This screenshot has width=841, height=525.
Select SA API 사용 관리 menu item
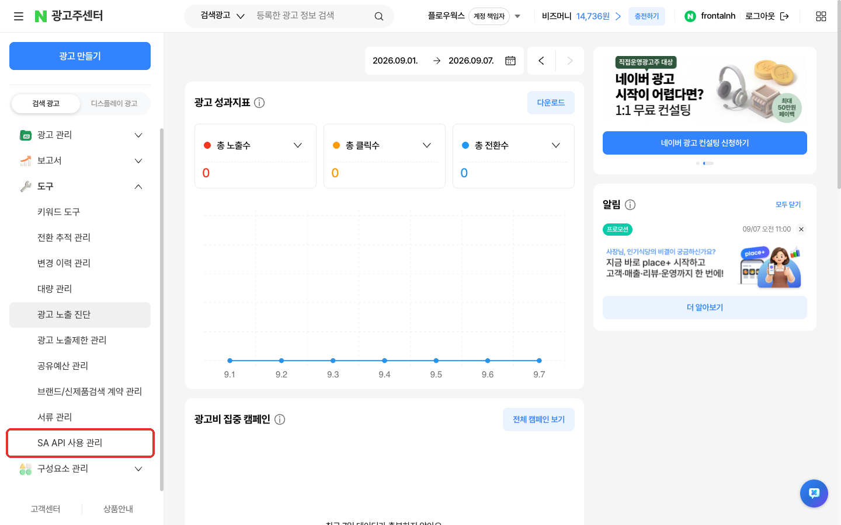80,443
